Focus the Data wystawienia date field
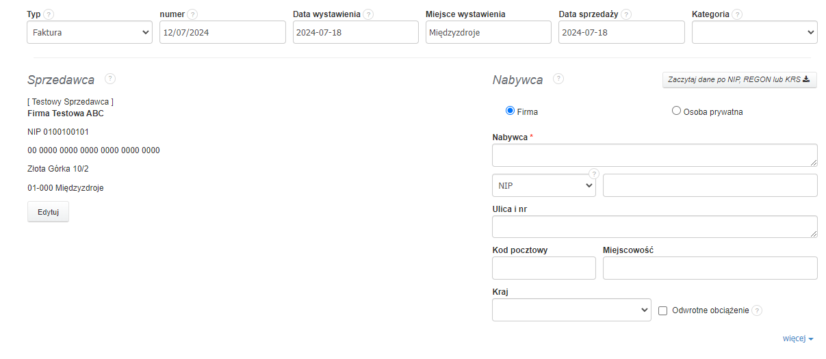 [x=356, y=32]
